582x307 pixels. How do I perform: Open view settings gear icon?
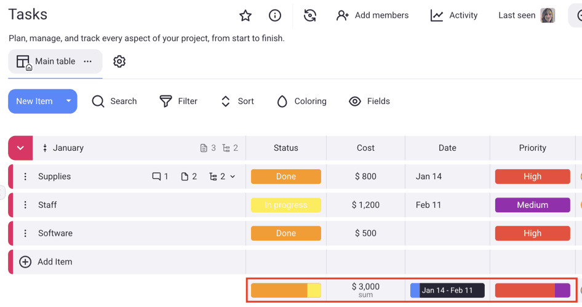(x=119, y=62)
